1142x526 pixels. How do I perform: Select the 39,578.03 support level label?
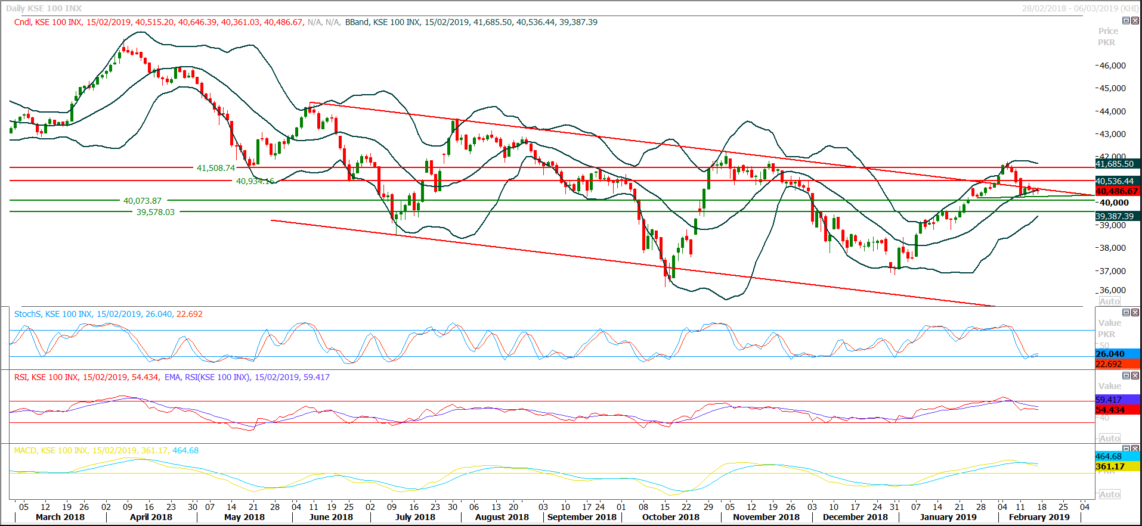pos(156,212)
